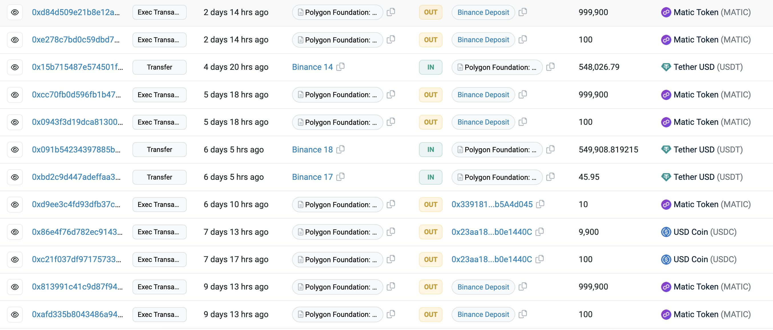Click the USD Coin icon on the 9,900 row

(666, 232)
